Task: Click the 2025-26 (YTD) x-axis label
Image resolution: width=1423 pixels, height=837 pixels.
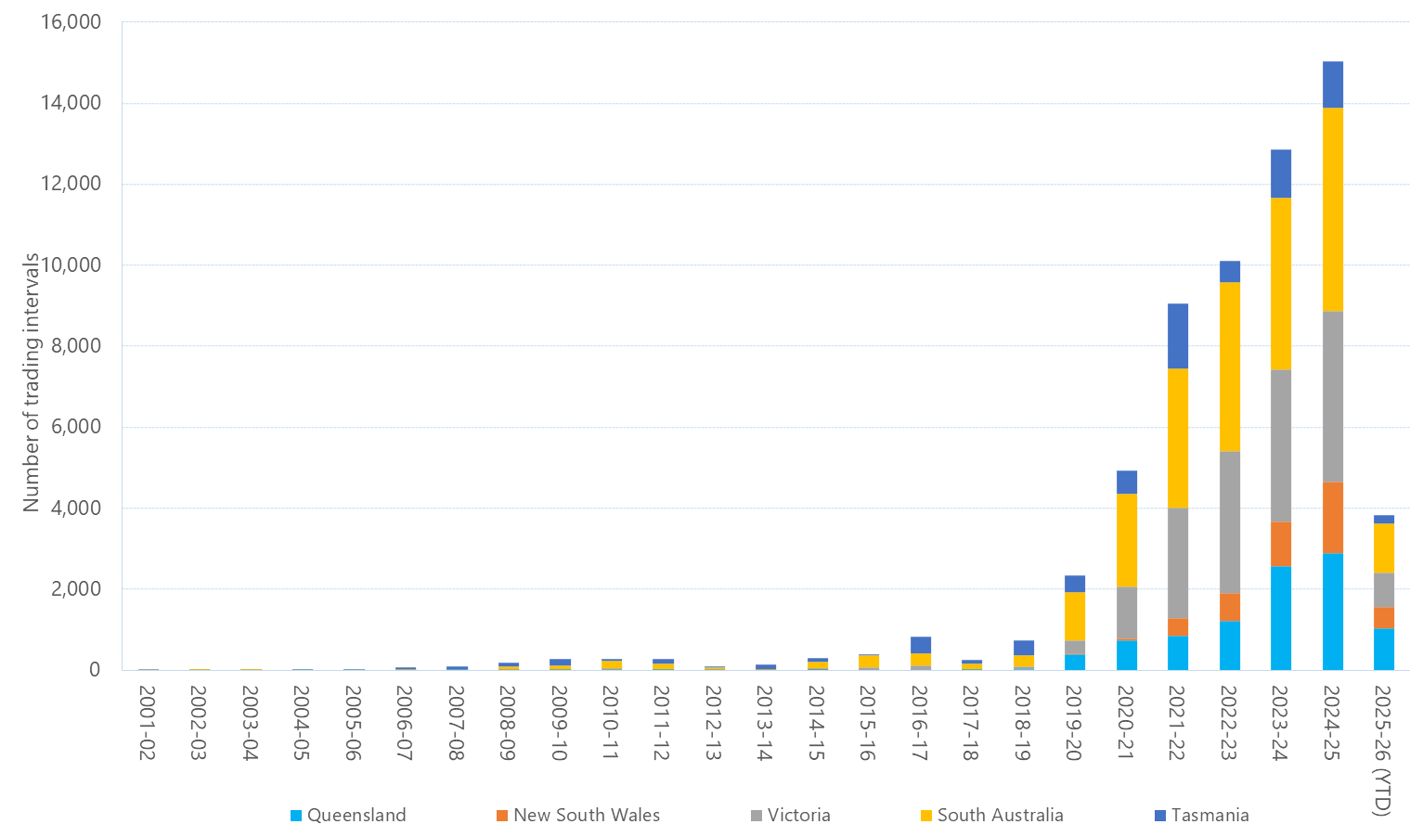Action: coord(1383,751)
